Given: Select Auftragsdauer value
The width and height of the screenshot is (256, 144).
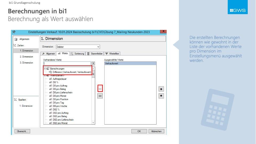Looking at the screenshot, I should pyautogui.click(x=59, y=79).
